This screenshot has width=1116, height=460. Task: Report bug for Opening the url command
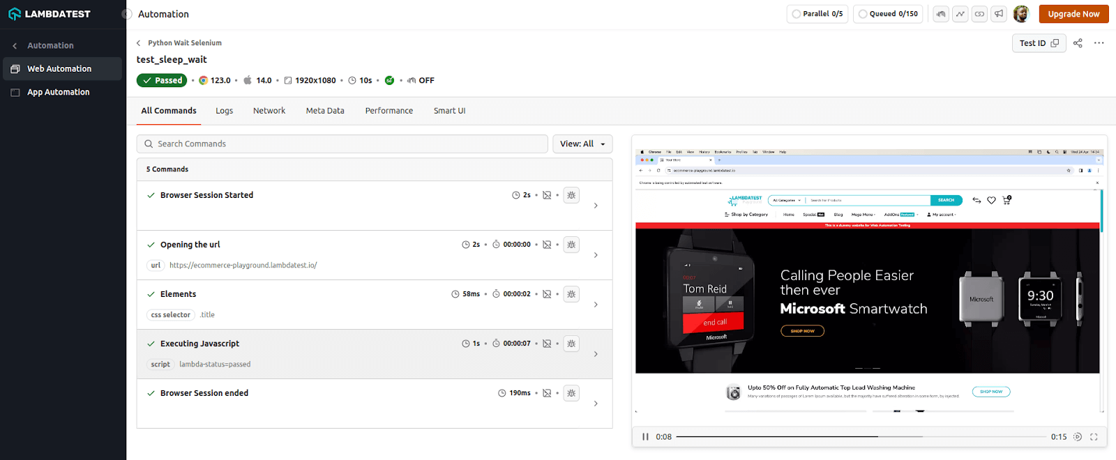[x=571, y=245]
